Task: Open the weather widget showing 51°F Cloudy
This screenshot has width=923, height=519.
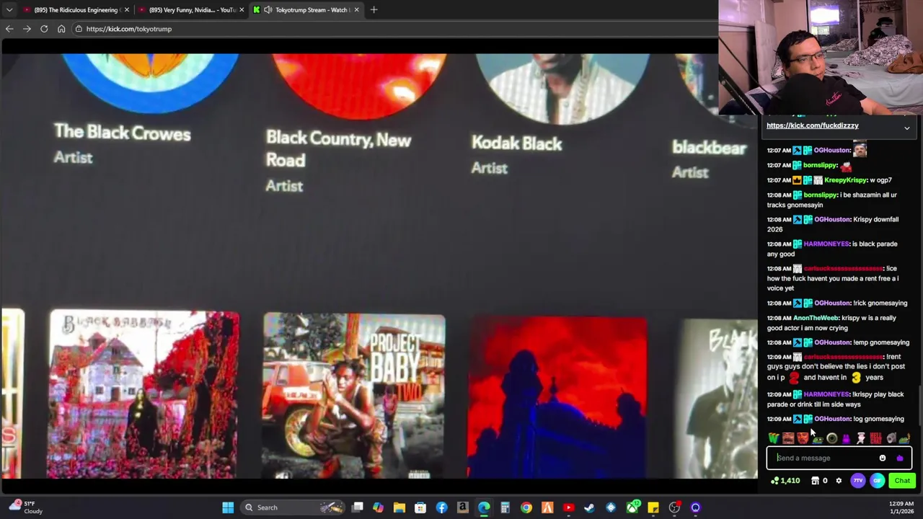Action: click(x=27, y=507)
